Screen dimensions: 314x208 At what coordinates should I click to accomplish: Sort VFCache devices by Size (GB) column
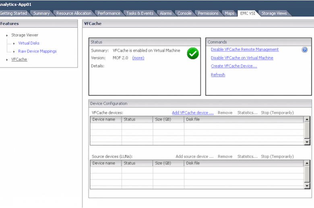coord(168,119)
